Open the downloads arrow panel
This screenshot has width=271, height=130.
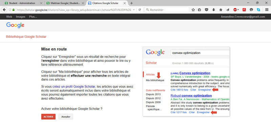pyautogui.click(x=214, y=10)
